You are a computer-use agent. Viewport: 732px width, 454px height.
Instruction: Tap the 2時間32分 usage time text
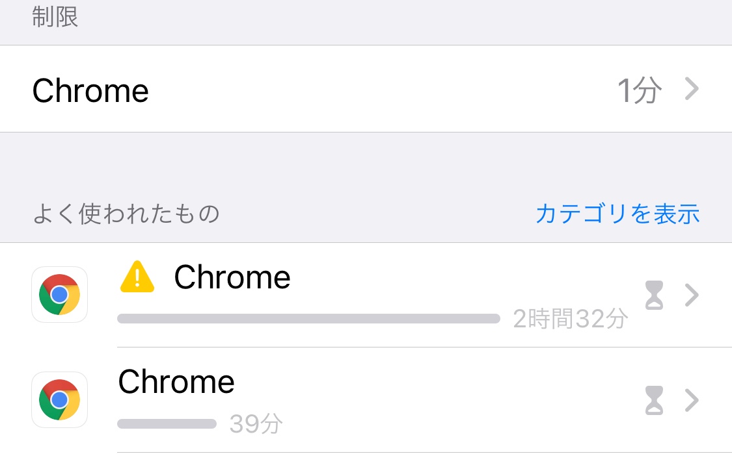pyautogui.click(x=570, y=319)
